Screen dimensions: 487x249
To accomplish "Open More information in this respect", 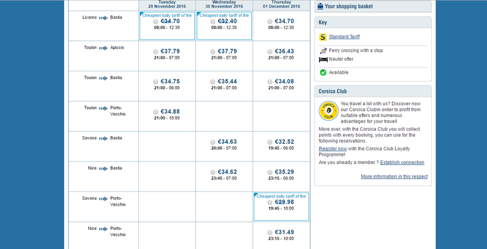I will click(x=394, y=176).
